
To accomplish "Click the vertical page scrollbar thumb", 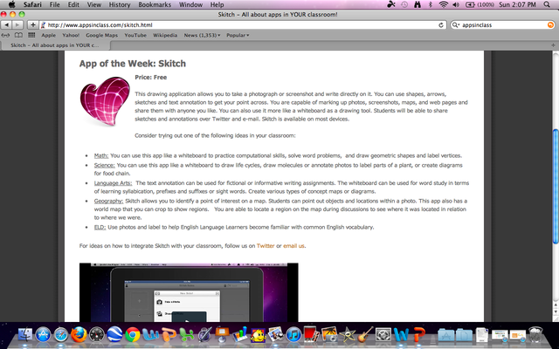I will [556, 187].
